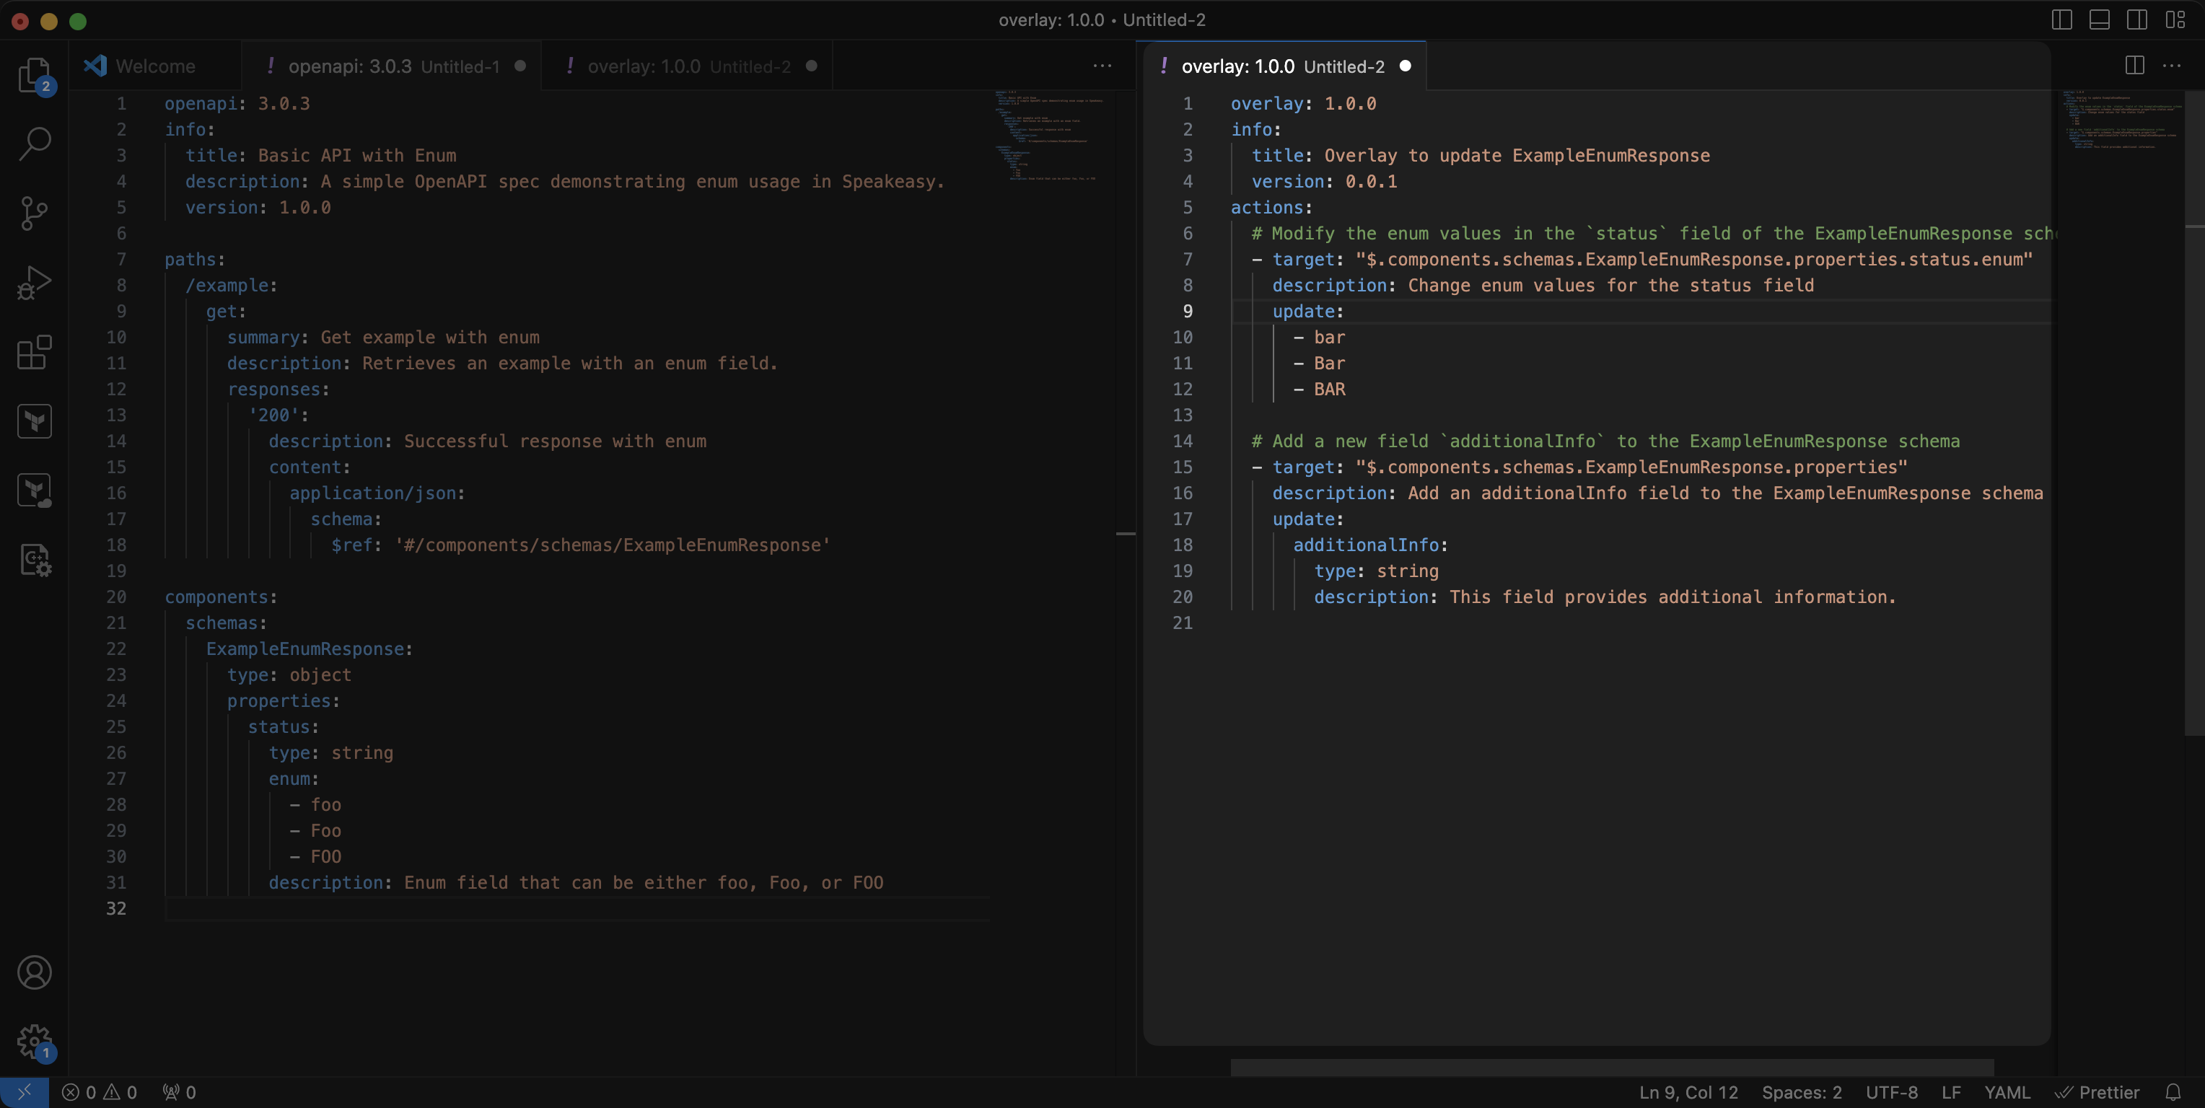Viewport: 2205px width, 1108px height.
Task: Open the Customize Layout control
Action: point(2175,19)
